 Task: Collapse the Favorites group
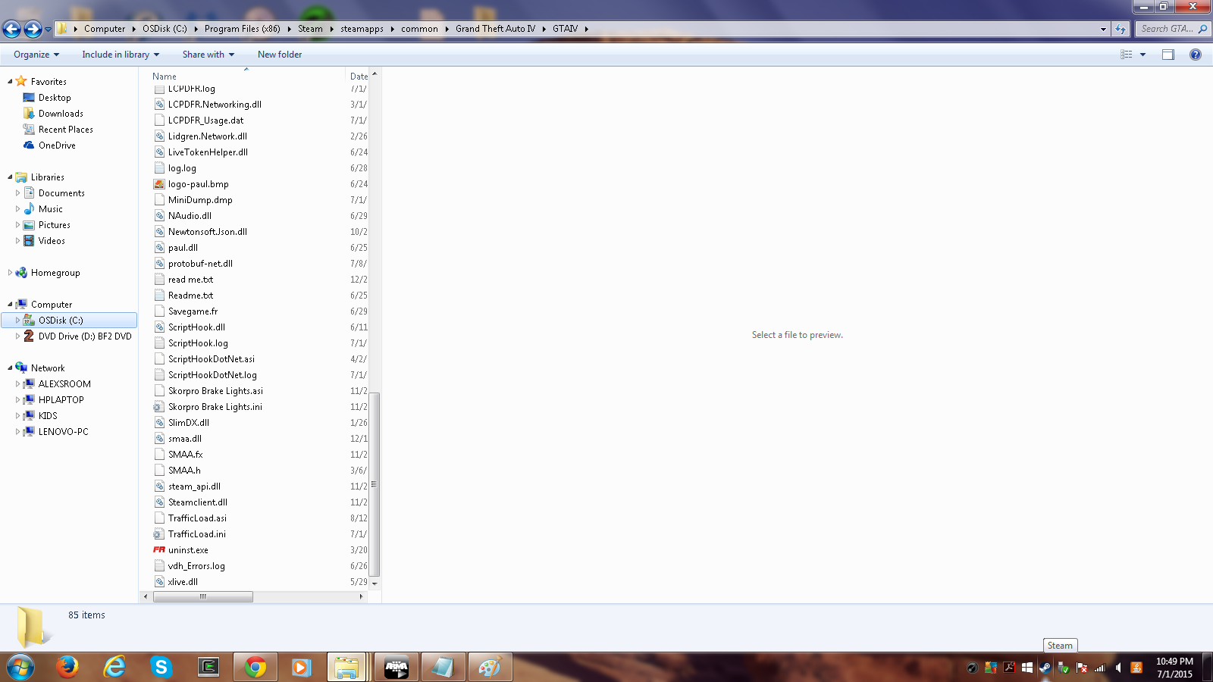(10, 82)
